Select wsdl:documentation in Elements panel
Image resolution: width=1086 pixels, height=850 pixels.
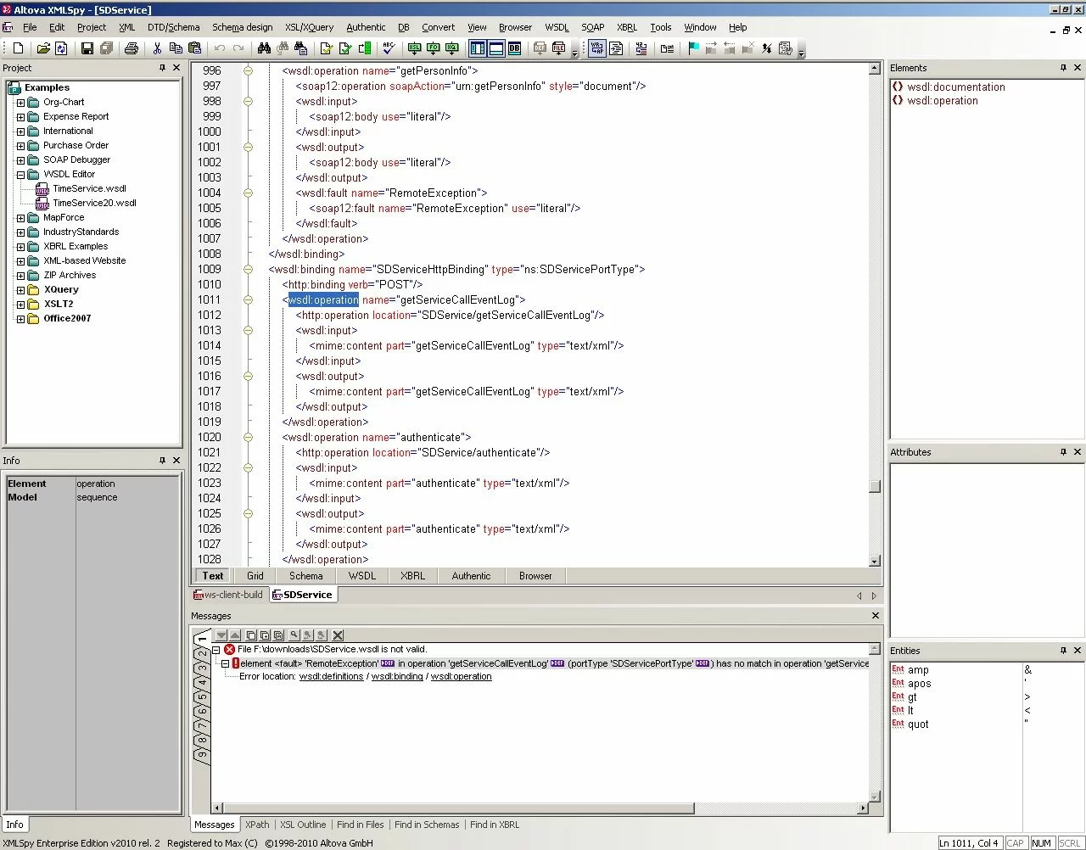[955, 87]
